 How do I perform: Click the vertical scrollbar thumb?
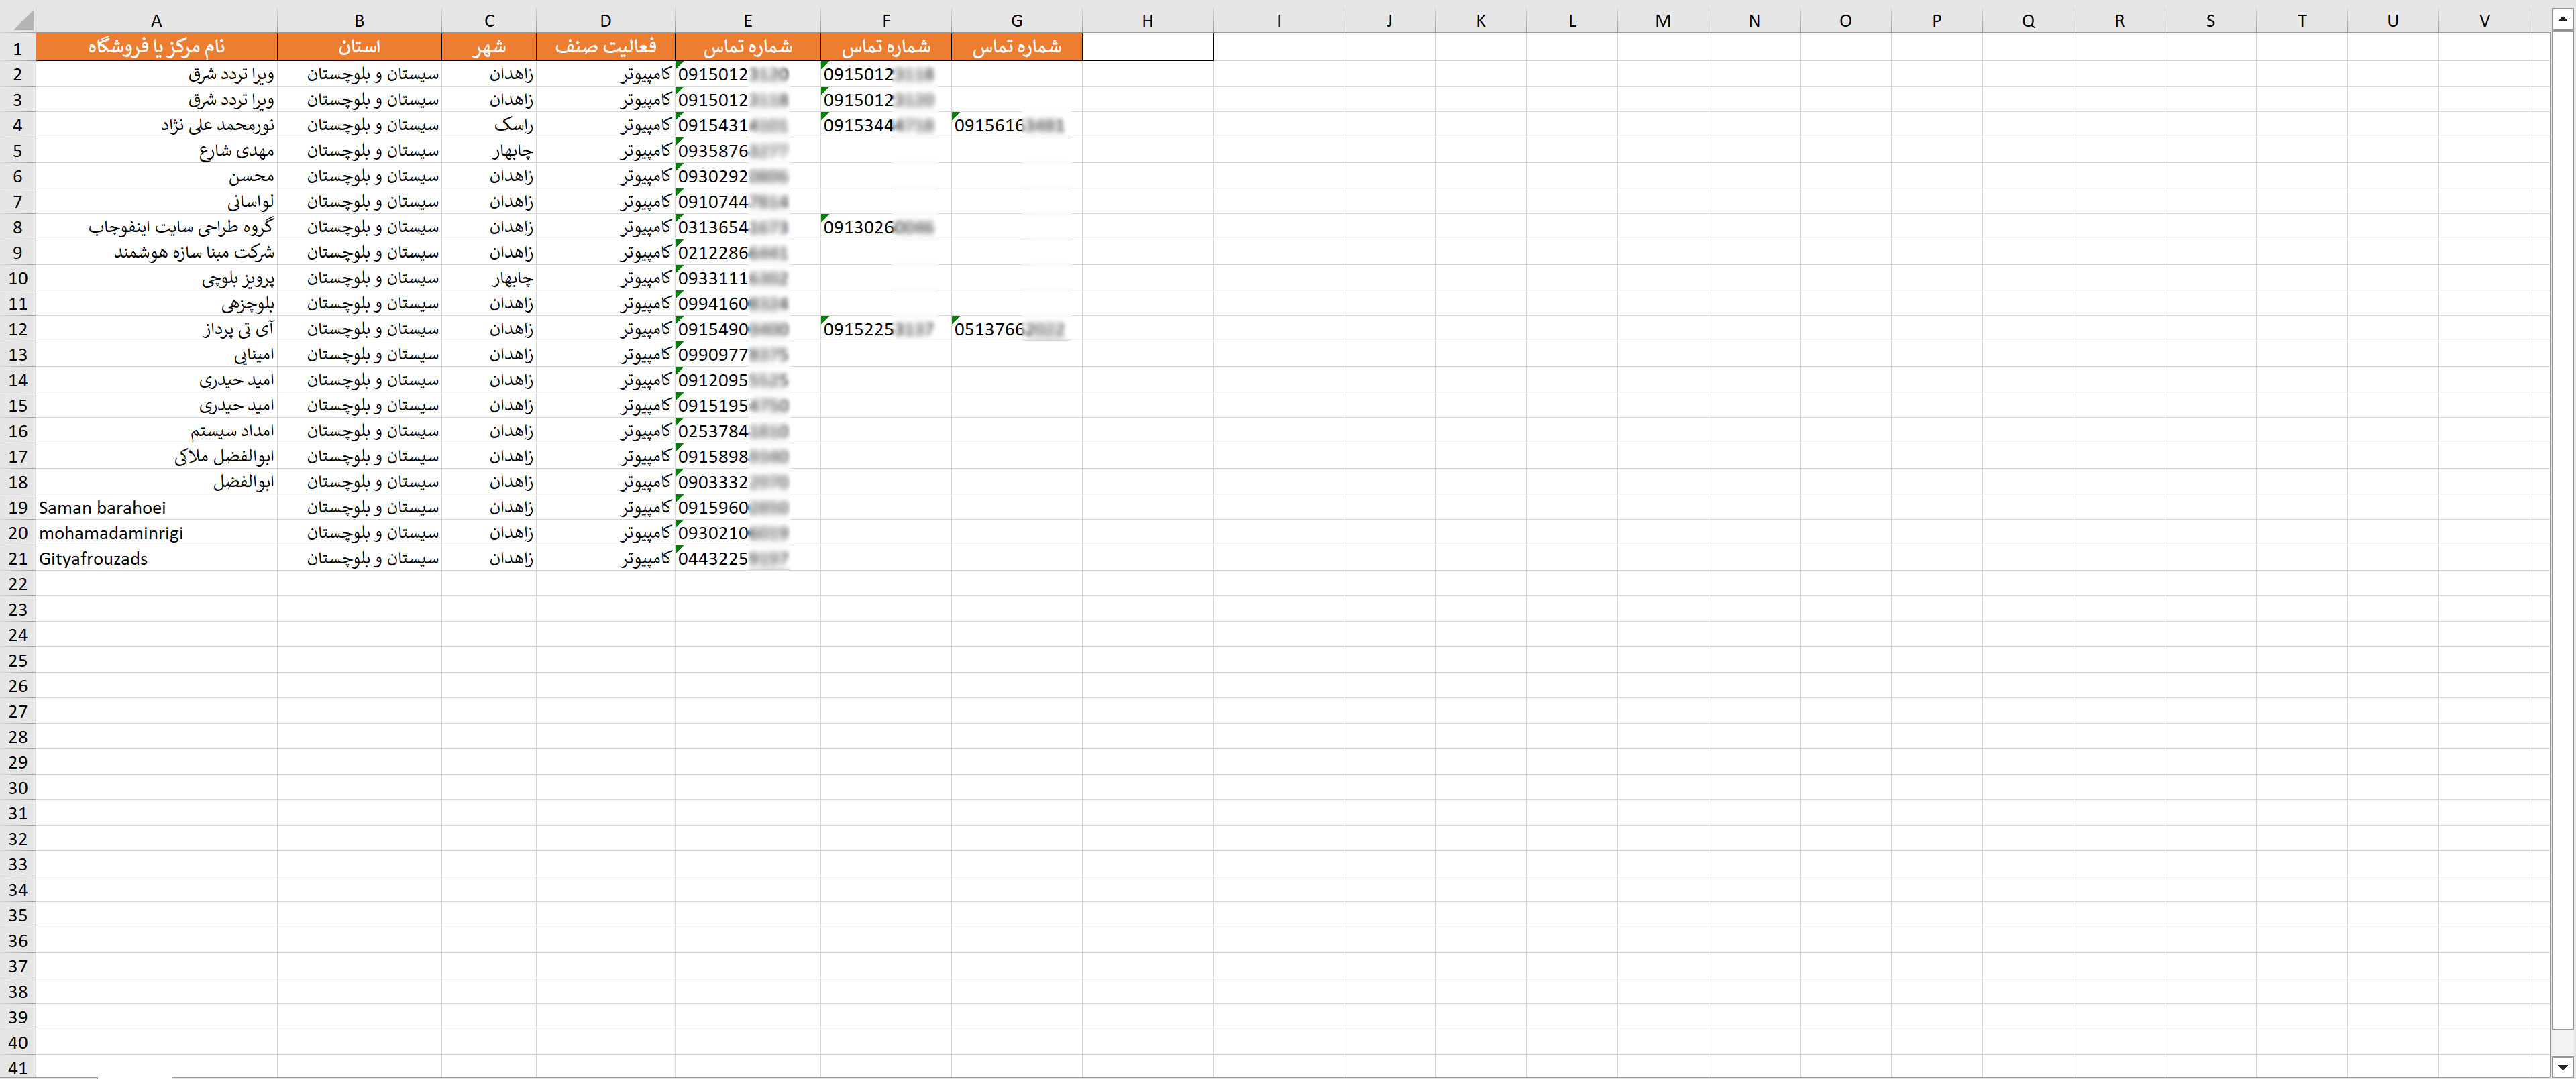coord(2562,530)
